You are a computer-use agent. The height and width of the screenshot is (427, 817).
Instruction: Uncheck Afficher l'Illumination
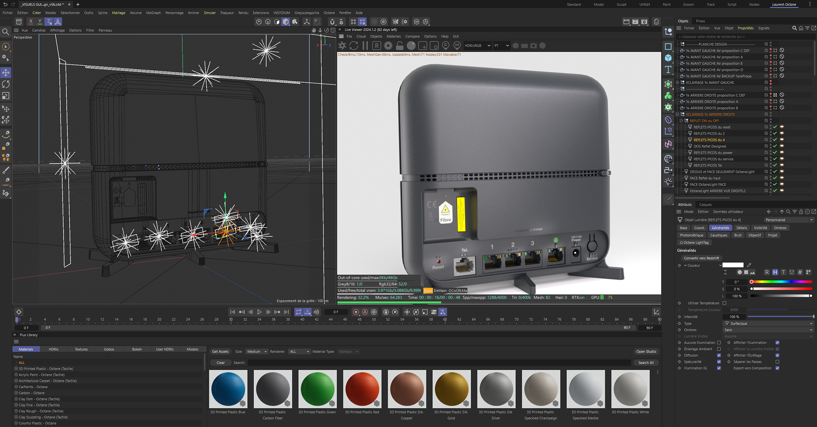[x=777, y=342]
